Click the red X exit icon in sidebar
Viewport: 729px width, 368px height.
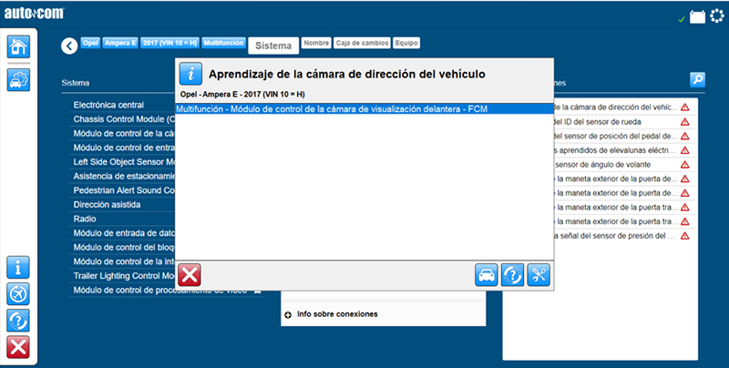point(18,347)
